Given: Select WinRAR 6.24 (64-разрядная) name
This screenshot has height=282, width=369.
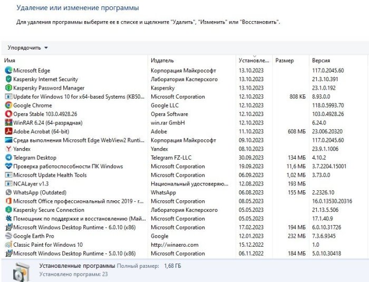Looking at the screenshot, I should pyautogui.click(x=48, y=123).
